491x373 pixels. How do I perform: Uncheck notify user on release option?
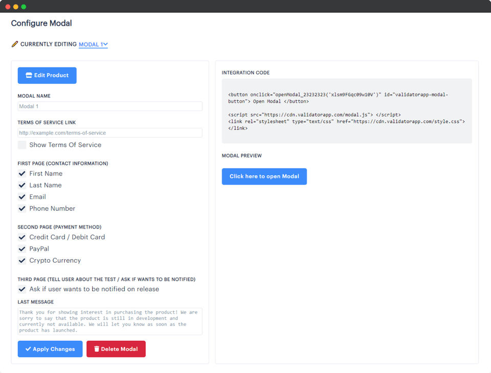tap(22, 289)
